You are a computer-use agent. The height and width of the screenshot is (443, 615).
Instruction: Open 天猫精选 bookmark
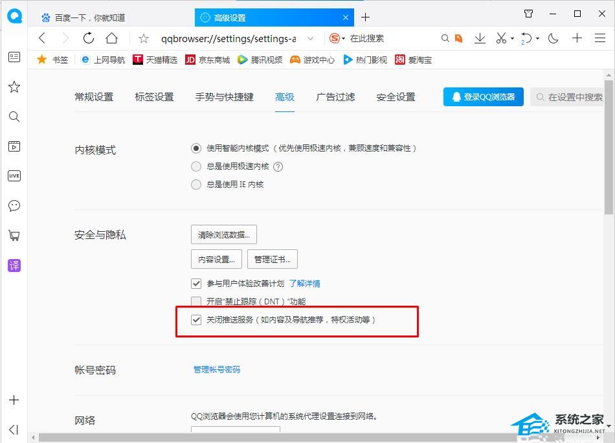click(155, 60)
